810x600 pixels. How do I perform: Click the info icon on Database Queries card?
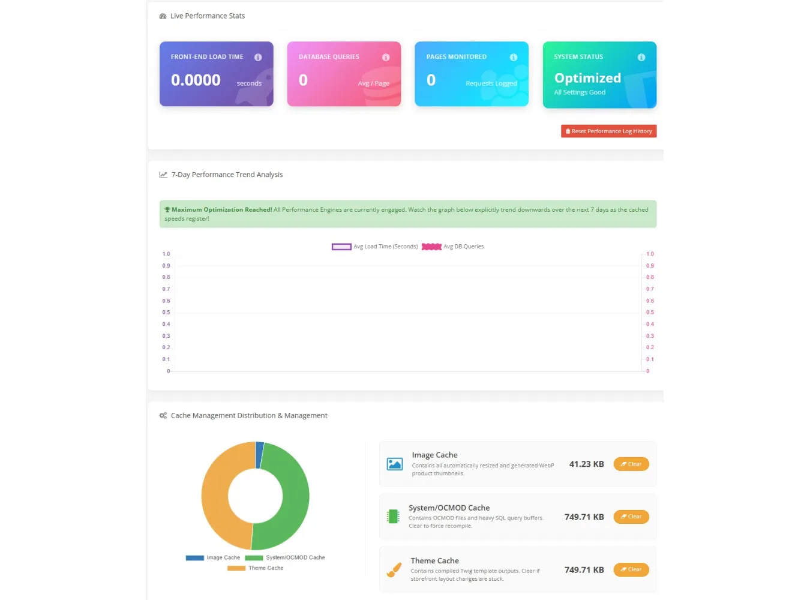386,57
